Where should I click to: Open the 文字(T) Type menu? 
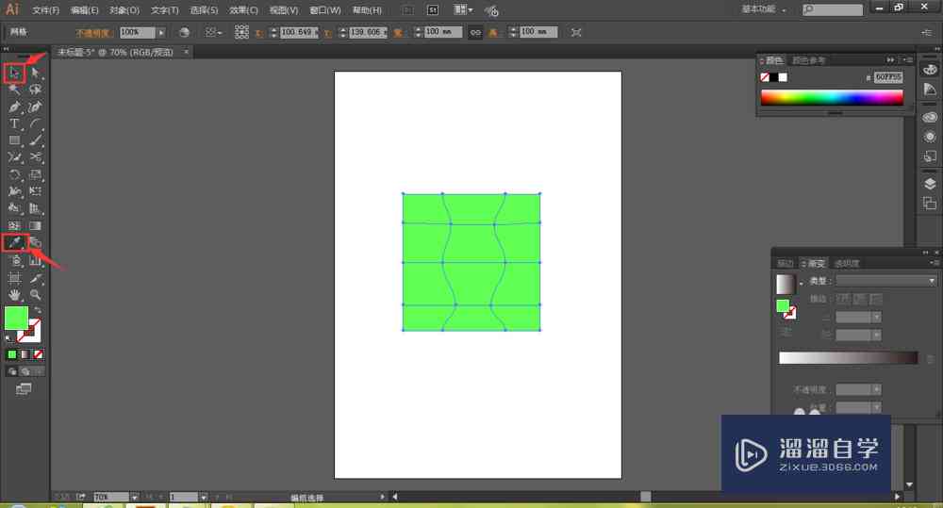164,10
